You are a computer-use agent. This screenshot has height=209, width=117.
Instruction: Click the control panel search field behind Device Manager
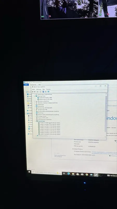click(112, 106)
